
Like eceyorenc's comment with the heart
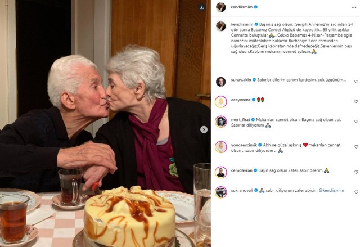tap(356, 101)
